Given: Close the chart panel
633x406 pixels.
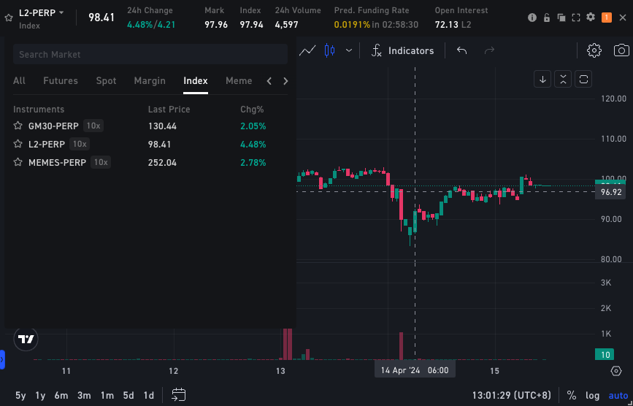Looking at the screenshot, I should pos(623,18).
